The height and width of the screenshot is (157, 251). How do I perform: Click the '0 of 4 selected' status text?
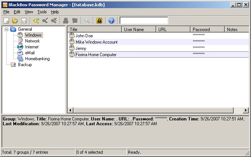tap(90, 152)
